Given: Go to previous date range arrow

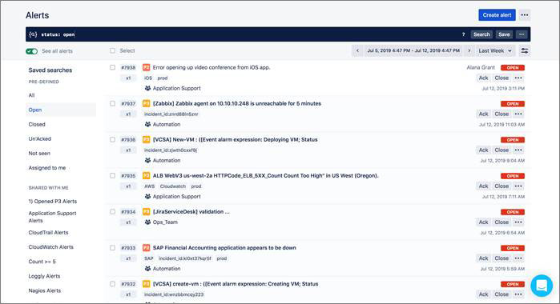Looking at the screenshot, I should coord(357,51).
